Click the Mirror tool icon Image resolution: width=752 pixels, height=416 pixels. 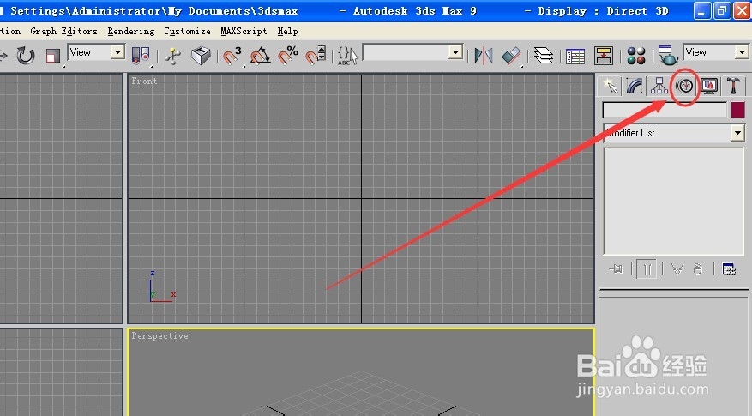point(484,56)
